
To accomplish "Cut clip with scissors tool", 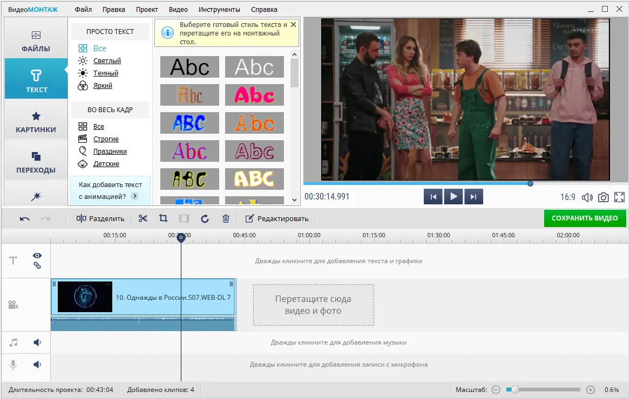I will [x=143, y=218].
